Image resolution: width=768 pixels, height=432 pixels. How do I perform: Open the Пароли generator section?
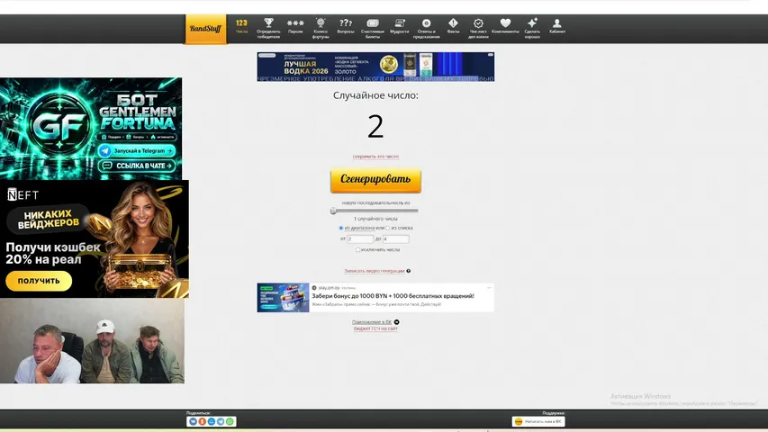click(295, 26)
